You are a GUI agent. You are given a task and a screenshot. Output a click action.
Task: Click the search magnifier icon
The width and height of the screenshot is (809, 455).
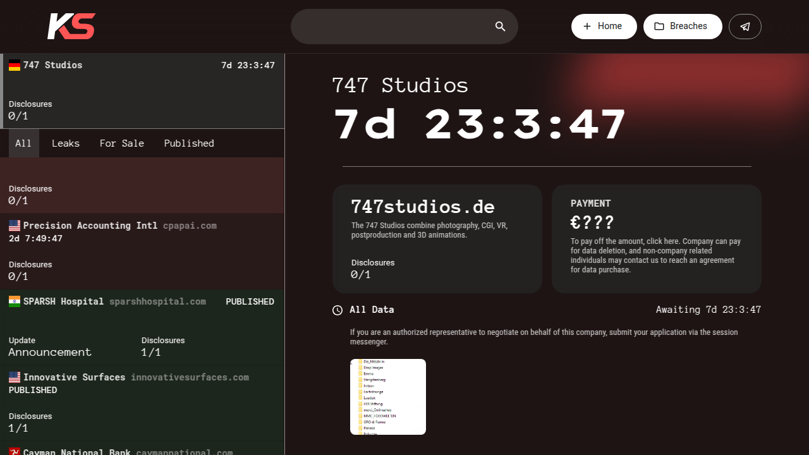click(500, 27)
